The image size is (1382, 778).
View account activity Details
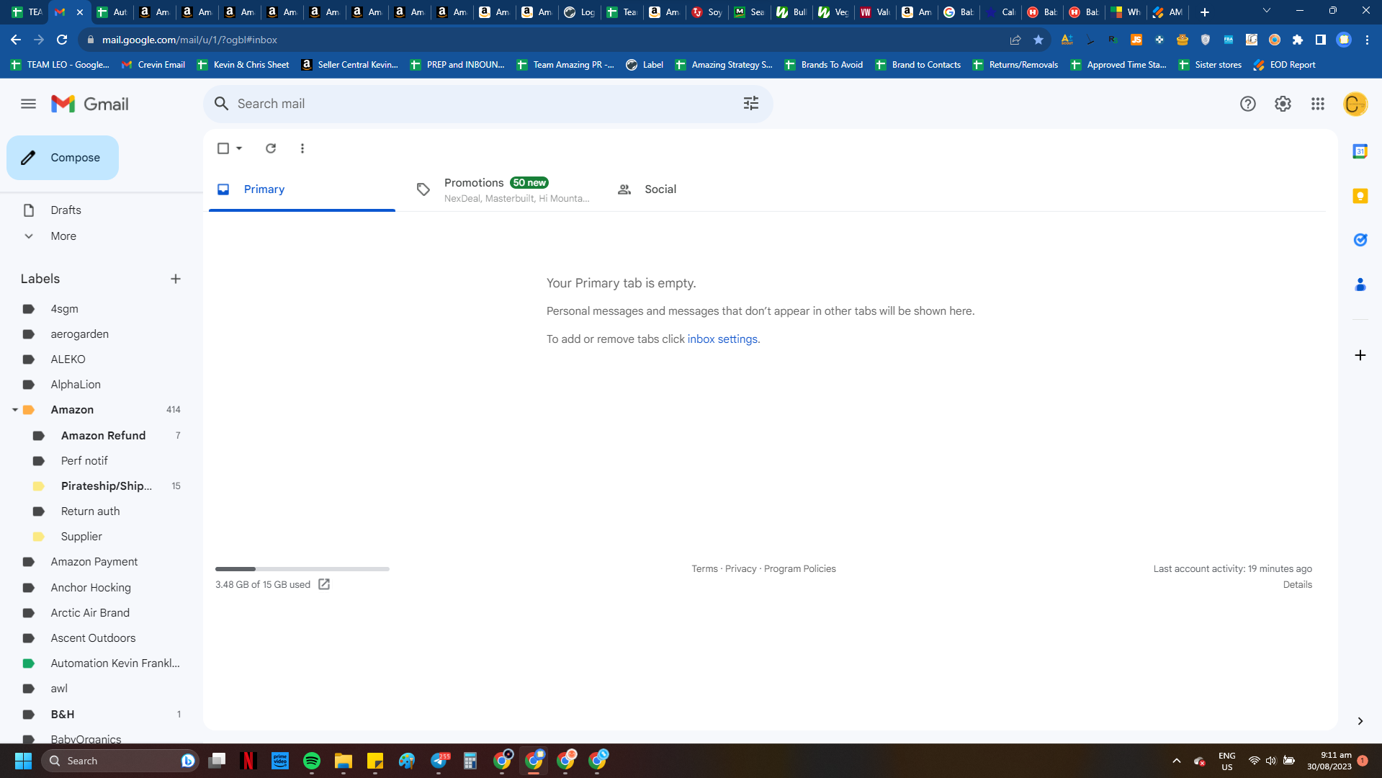pyautogui.click(x=1297, y=585)
